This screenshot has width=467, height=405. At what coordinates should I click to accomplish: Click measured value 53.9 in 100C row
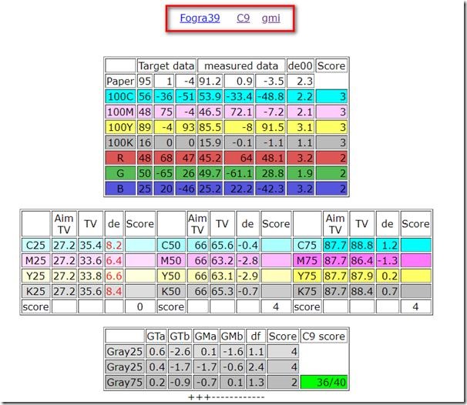click(210, 96)
